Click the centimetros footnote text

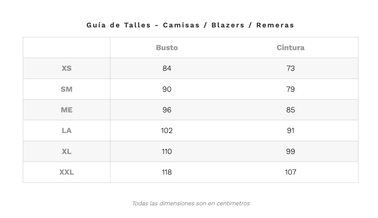coord(191,203)
